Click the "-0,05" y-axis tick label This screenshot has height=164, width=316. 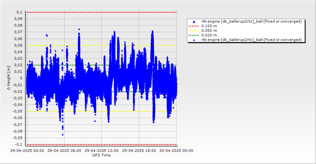[x=18, y=112]
